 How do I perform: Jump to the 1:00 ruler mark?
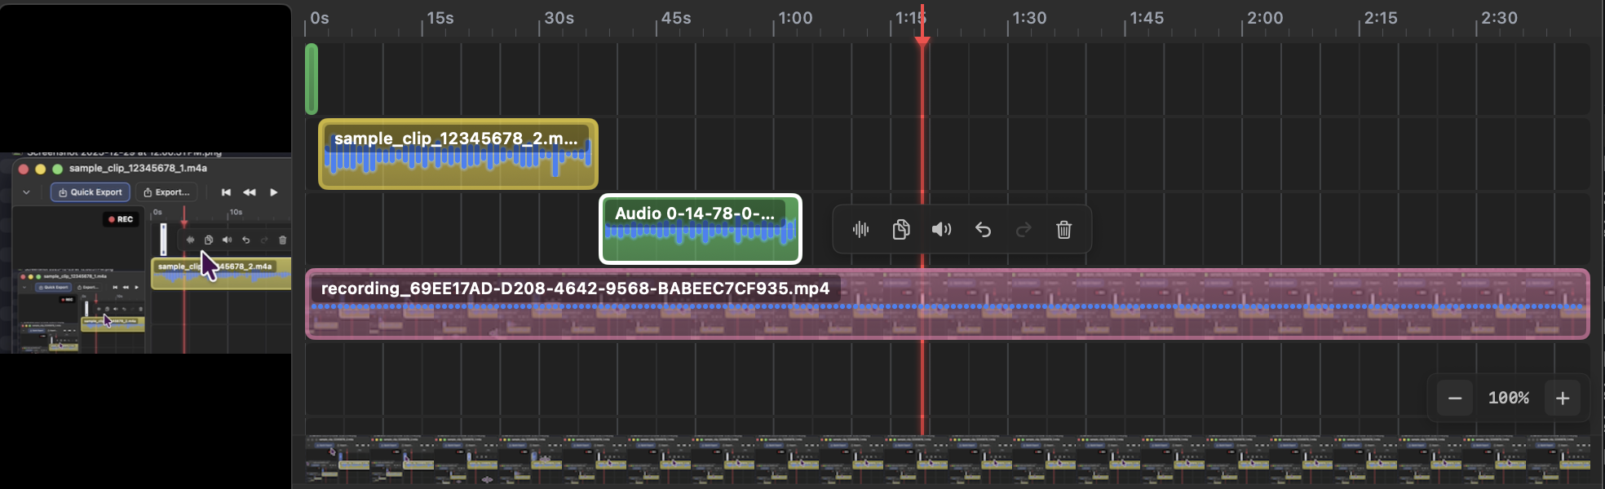tap(795, 18)
